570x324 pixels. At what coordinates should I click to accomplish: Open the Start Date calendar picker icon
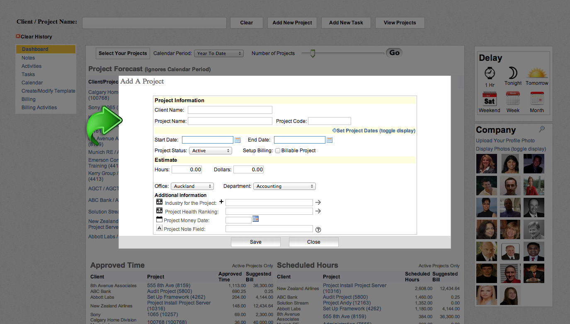238,140
